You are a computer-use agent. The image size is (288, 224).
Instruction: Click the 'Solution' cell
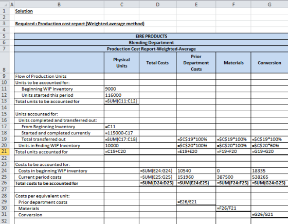pyautogui.click(x=59, y=11)
